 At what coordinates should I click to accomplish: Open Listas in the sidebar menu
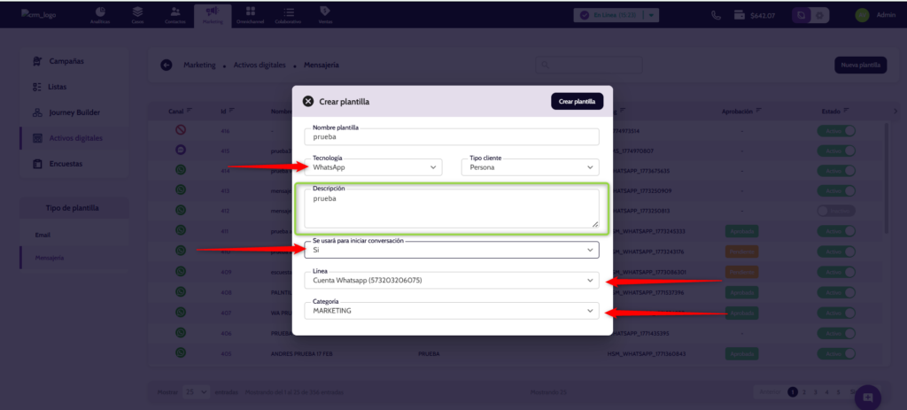(57, 87)
